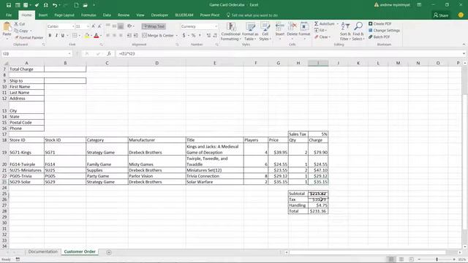468x263 pixels.
Task: Click Increase Indent icon
Action: (x=136, y=36)
